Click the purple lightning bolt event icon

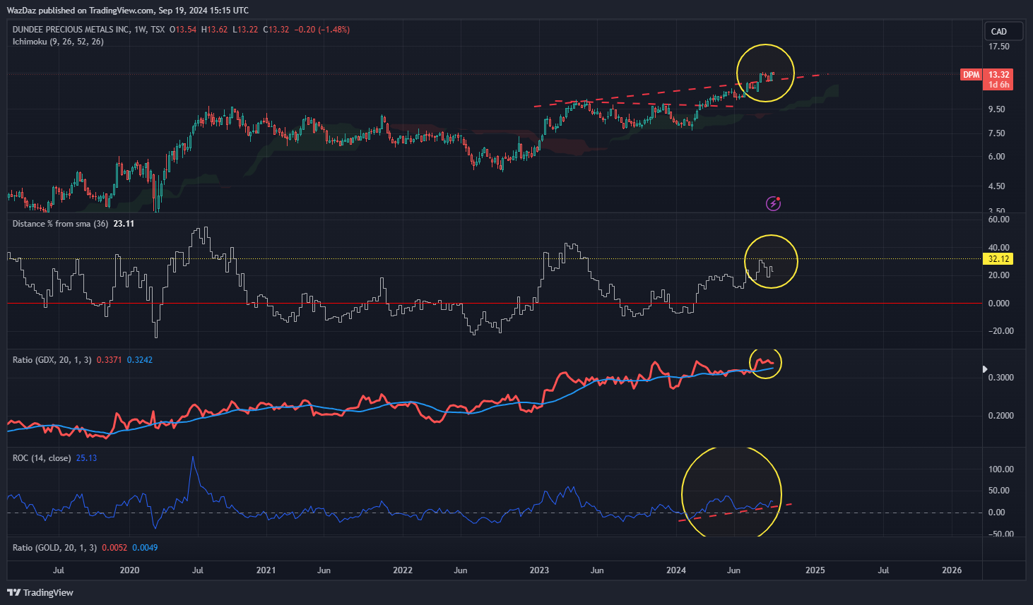click(x=774, y=204)
